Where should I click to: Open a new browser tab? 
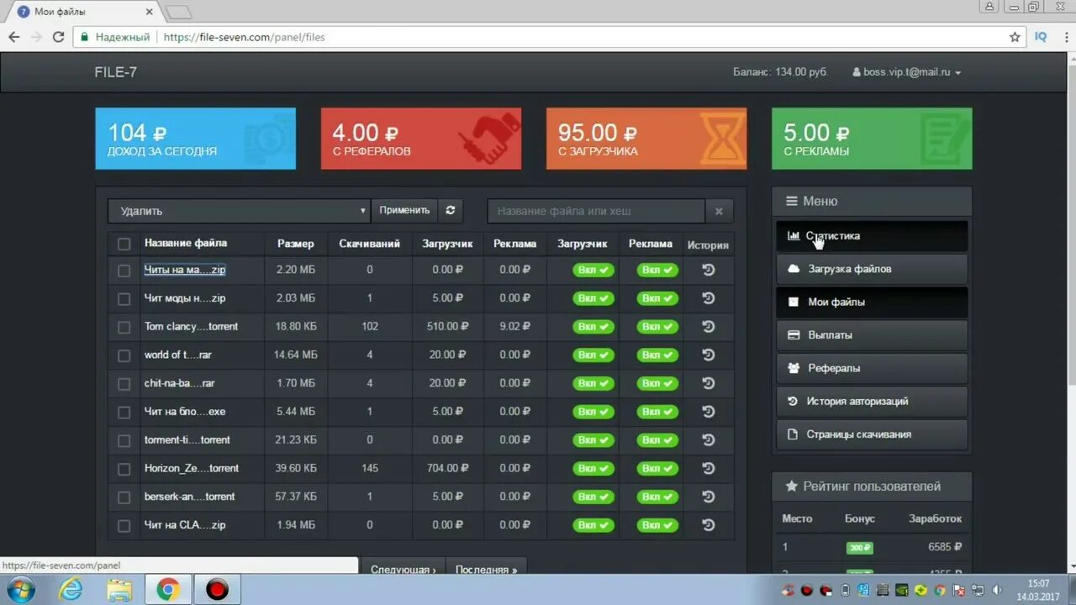[178, 12]
